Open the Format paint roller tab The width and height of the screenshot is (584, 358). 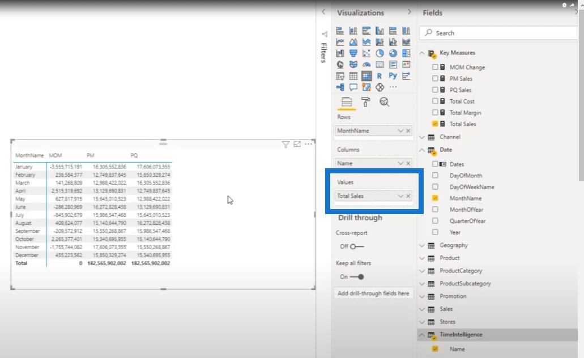366,102
